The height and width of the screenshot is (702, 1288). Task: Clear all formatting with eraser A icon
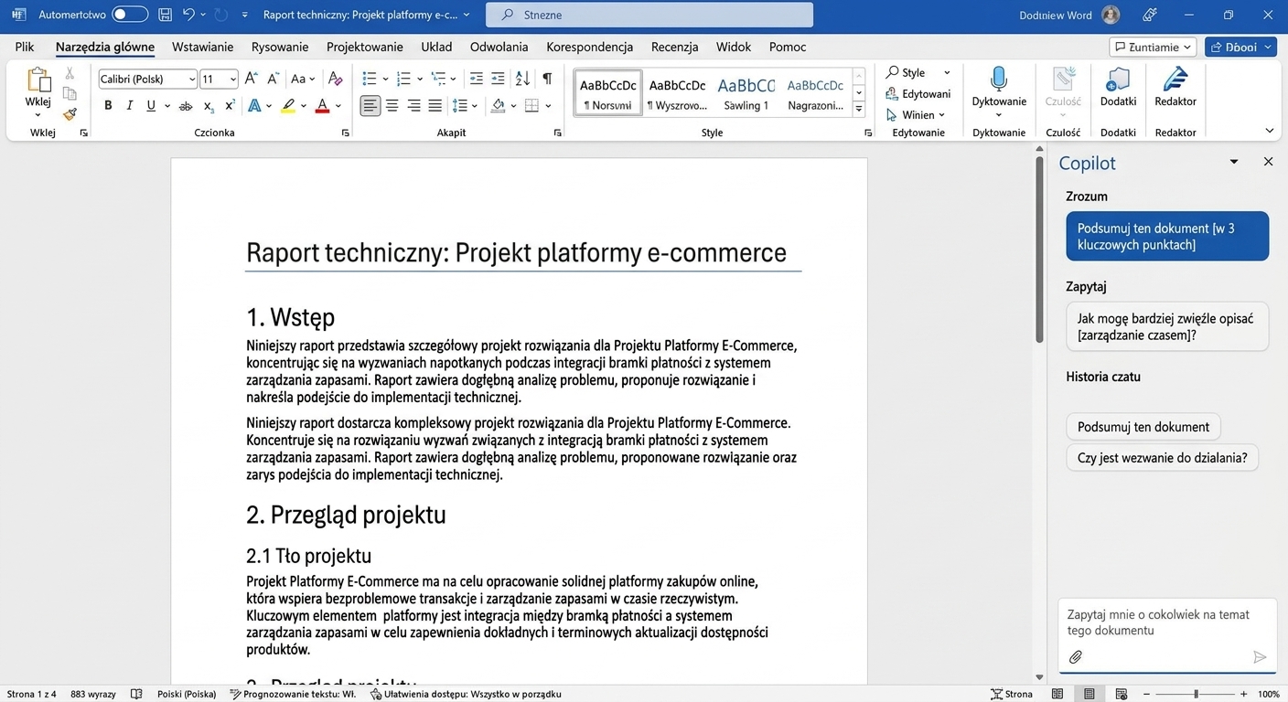336,79
